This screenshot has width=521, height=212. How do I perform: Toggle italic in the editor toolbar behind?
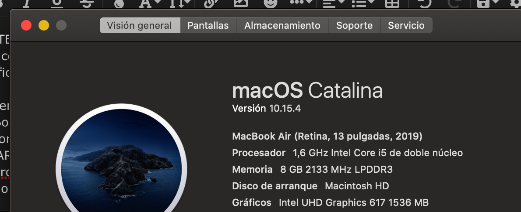click(x=28, y=3)
